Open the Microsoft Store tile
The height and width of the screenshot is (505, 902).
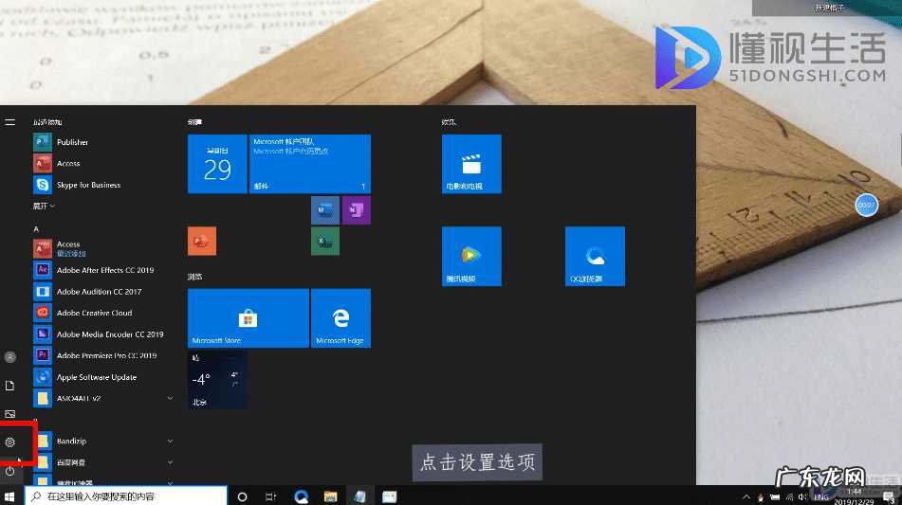pyautogui.click(x=248, y=318)
